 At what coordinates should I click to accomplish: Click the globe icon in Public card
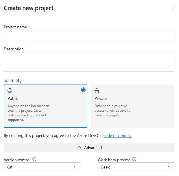[x=10, y=91]
